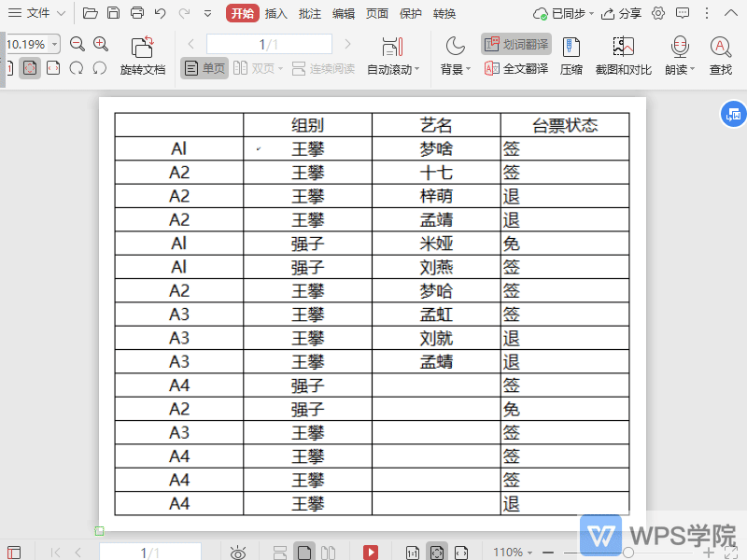Start 自动滚动 auto-scroll reading
This screenshot has width=747, height=560.
[391, 56]
